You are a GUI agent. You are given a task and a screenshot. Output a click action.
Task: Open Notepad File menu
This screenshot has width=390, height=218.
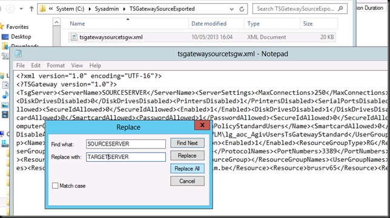coord(21,65)
